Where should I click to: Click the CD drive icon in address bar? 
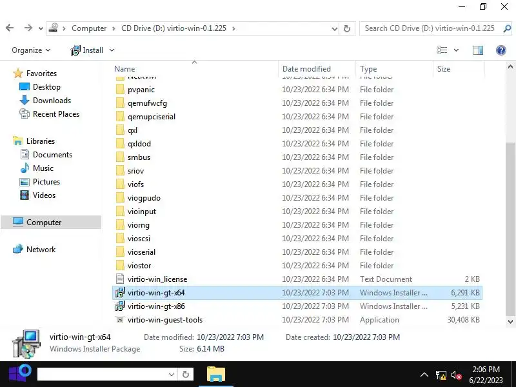tap(54, 28)
